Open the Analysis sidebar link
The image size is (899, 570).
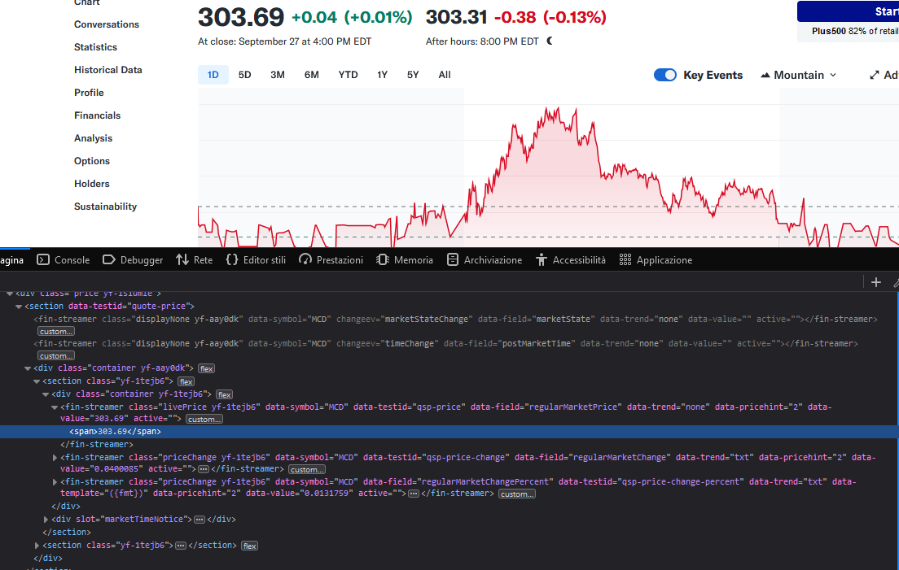pos(93,138)
